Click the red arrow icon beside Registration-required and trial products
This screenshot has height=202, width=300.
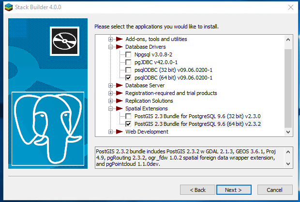119,93
